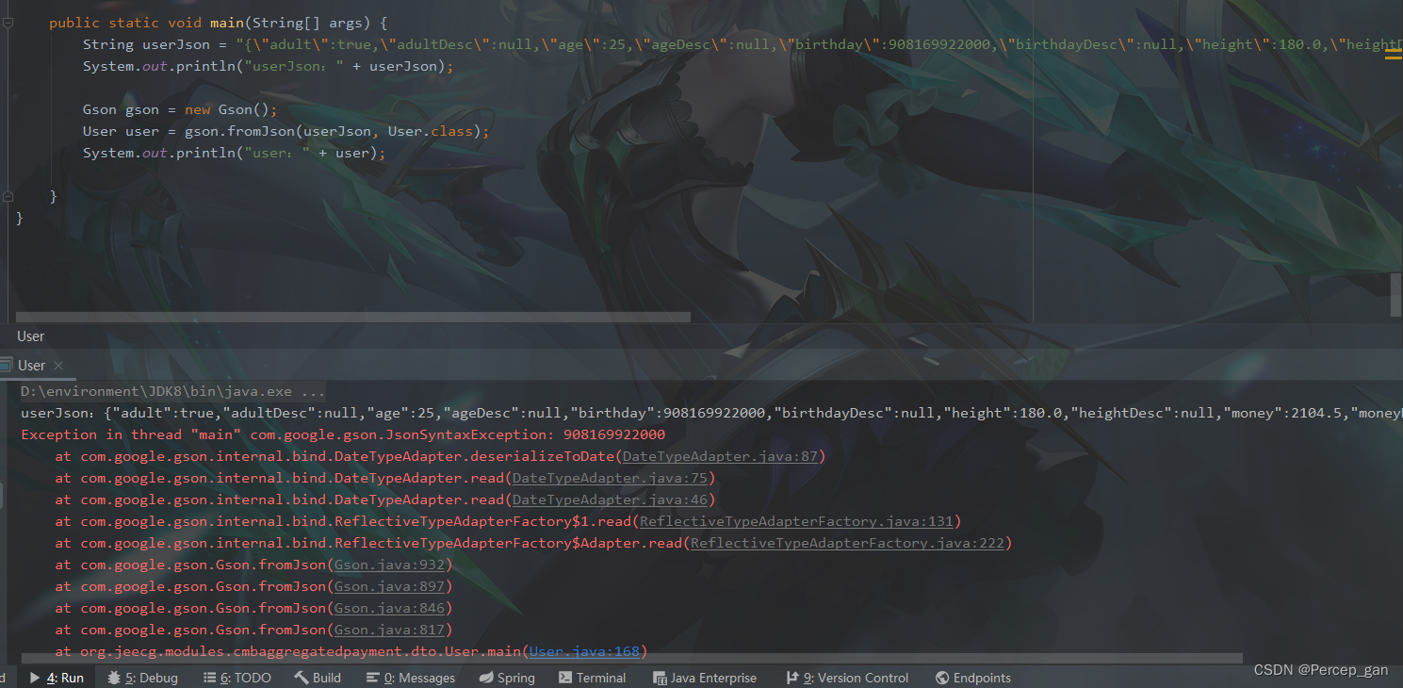
Task: Collapse the main method with the fold marker
Action: point(8,23)
